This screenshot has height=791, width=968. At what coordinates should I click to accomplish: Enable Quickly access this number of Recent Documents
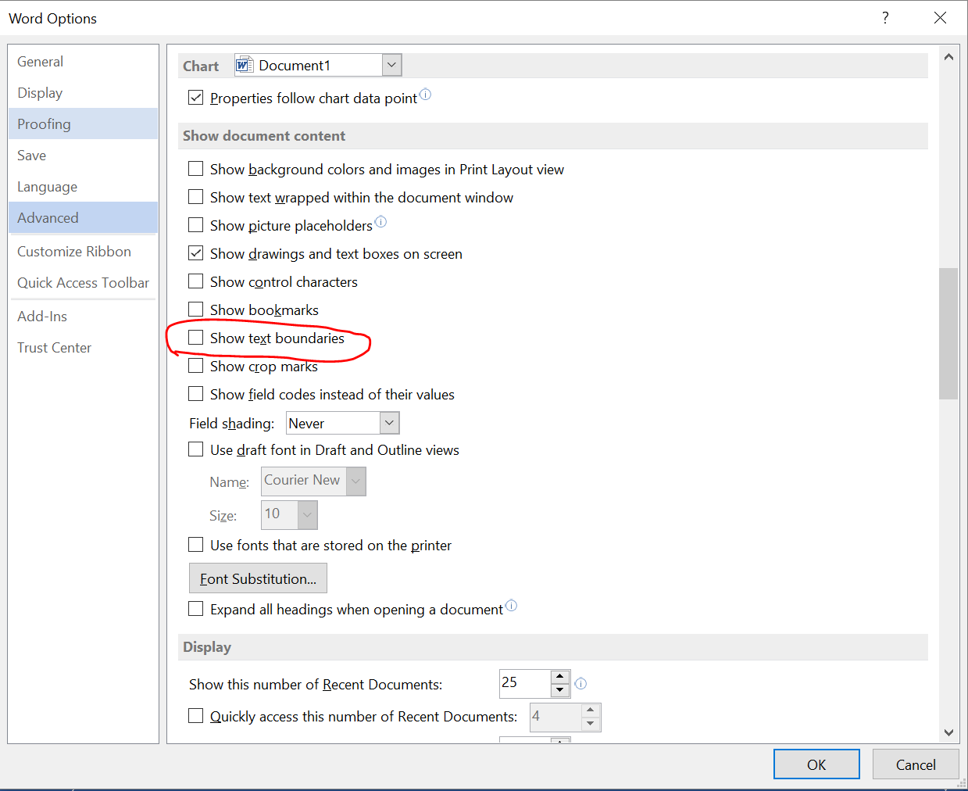tap(196, 716)
